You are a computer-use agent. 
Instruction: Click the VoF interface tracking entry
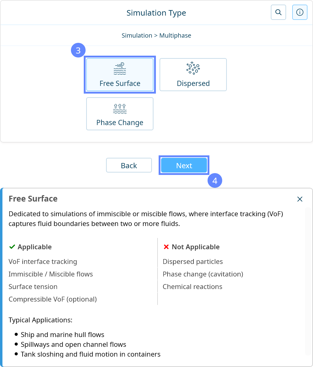point(43,261)
